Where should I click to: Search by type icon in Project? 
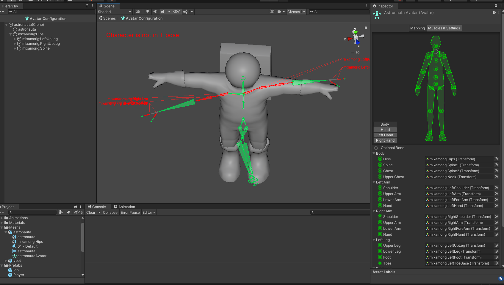point(61,212)
